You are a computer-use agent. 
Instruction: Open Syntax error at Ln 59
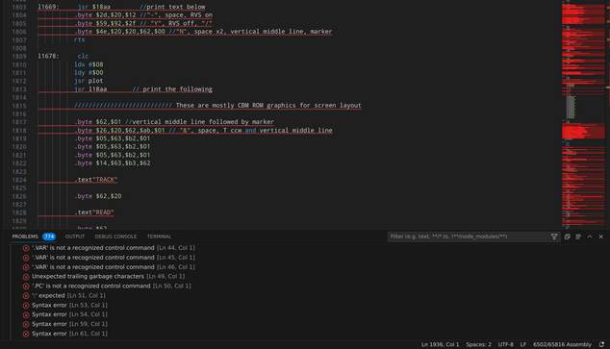(x=69, y=324)
